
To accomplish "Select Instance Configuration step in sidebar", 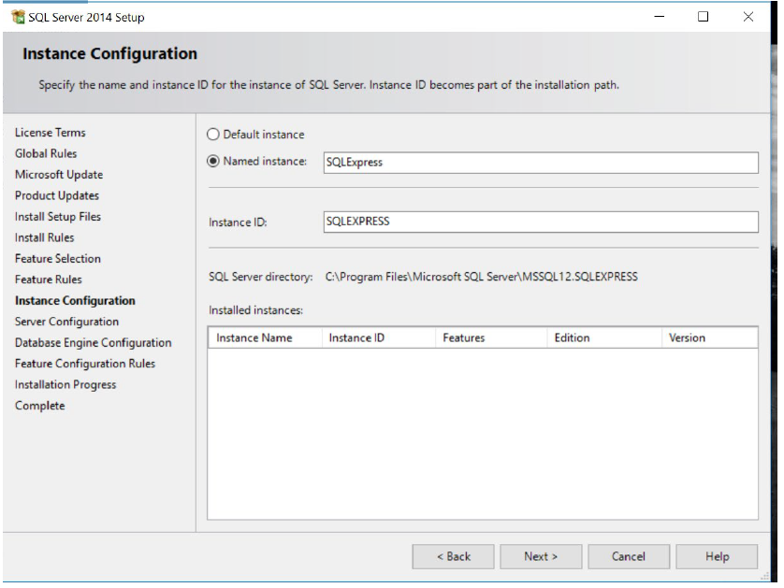I will point(75,300).
